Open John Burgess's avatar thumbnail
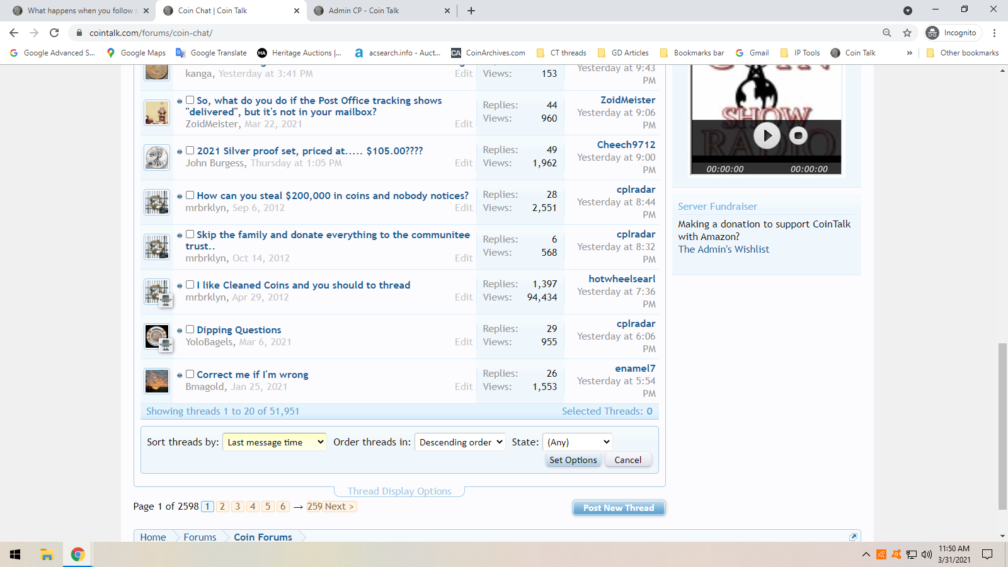 pyautogui.click(x=157, y=157)
